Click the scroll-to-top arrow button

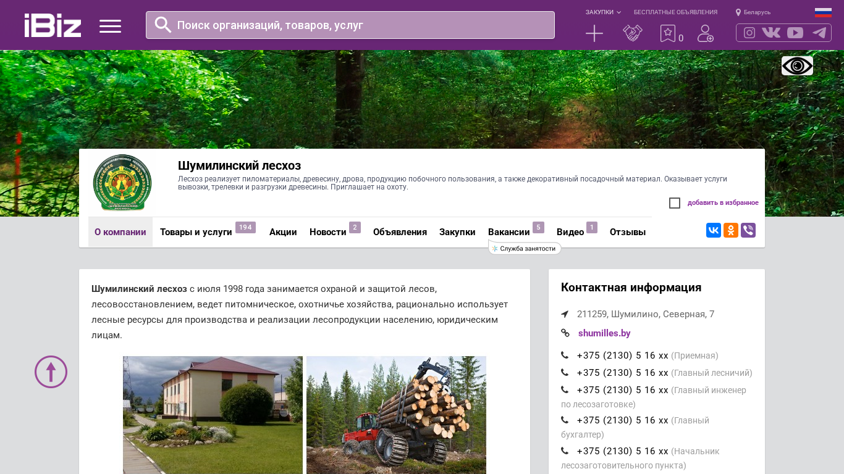(51, 372)
